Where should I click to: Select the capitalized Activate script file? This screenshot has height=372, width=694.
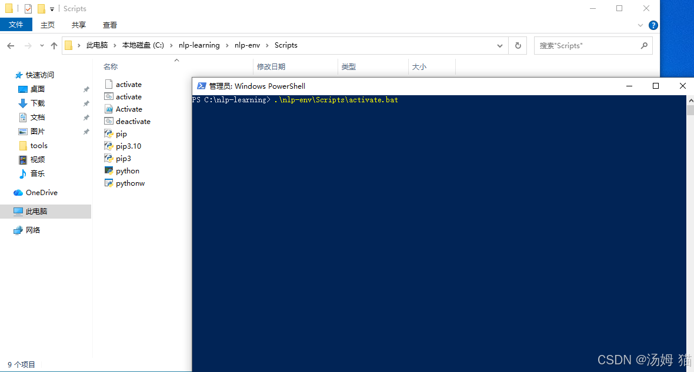pos(124,109)
